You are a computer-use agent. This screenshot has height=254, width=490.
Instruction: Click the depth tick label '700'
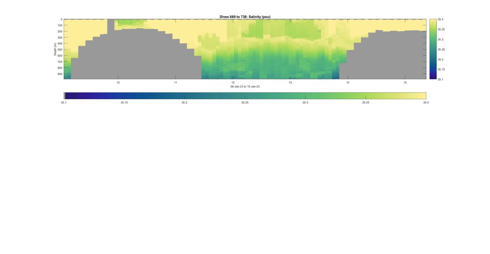(60, 62)
